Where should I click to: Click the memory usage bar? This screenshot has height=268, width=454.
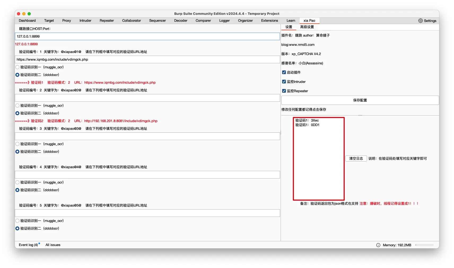pos(424,245)
